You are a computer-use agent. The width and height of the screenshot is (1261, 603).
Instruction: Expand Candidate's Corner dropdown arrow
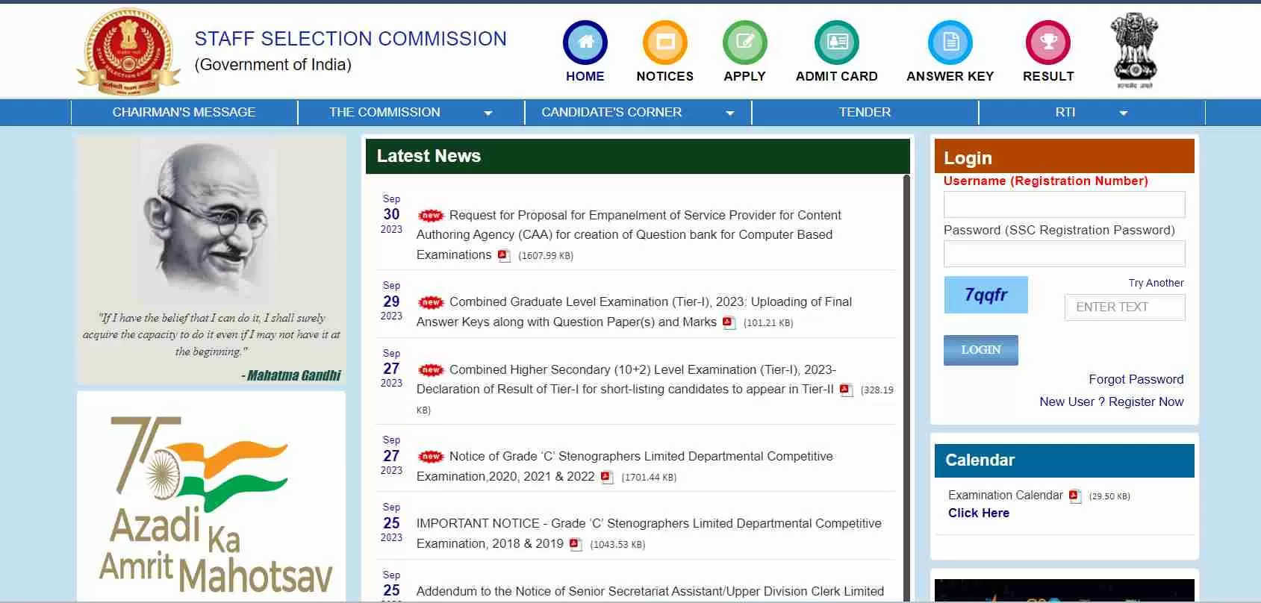coord(730,113)
